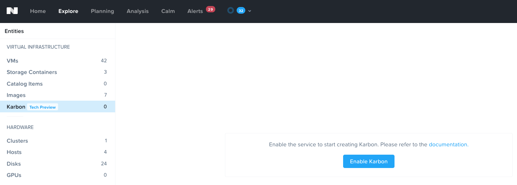The height and width of the screenshot is (185, 517).
Task: Open the Planning tab
Action: (102, 11)
